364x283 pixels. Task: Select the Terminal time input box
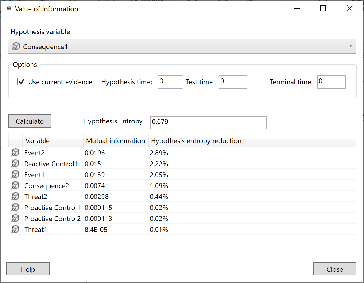tap(331, 82)
